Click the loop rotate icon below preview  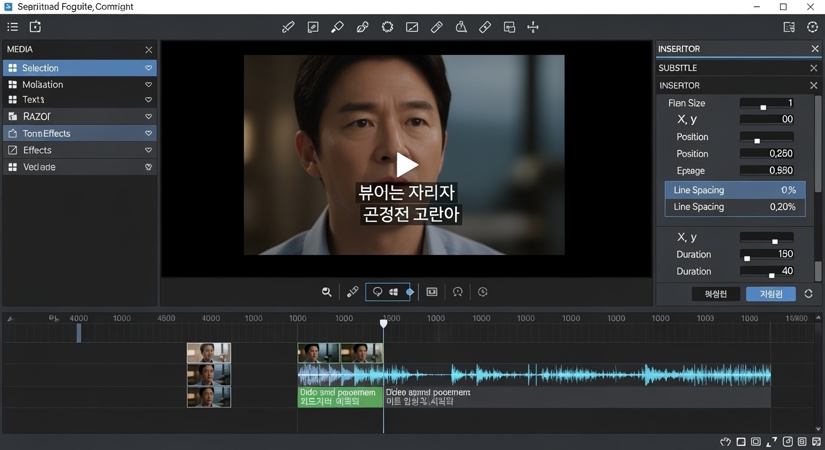click(x=458, y=292)
